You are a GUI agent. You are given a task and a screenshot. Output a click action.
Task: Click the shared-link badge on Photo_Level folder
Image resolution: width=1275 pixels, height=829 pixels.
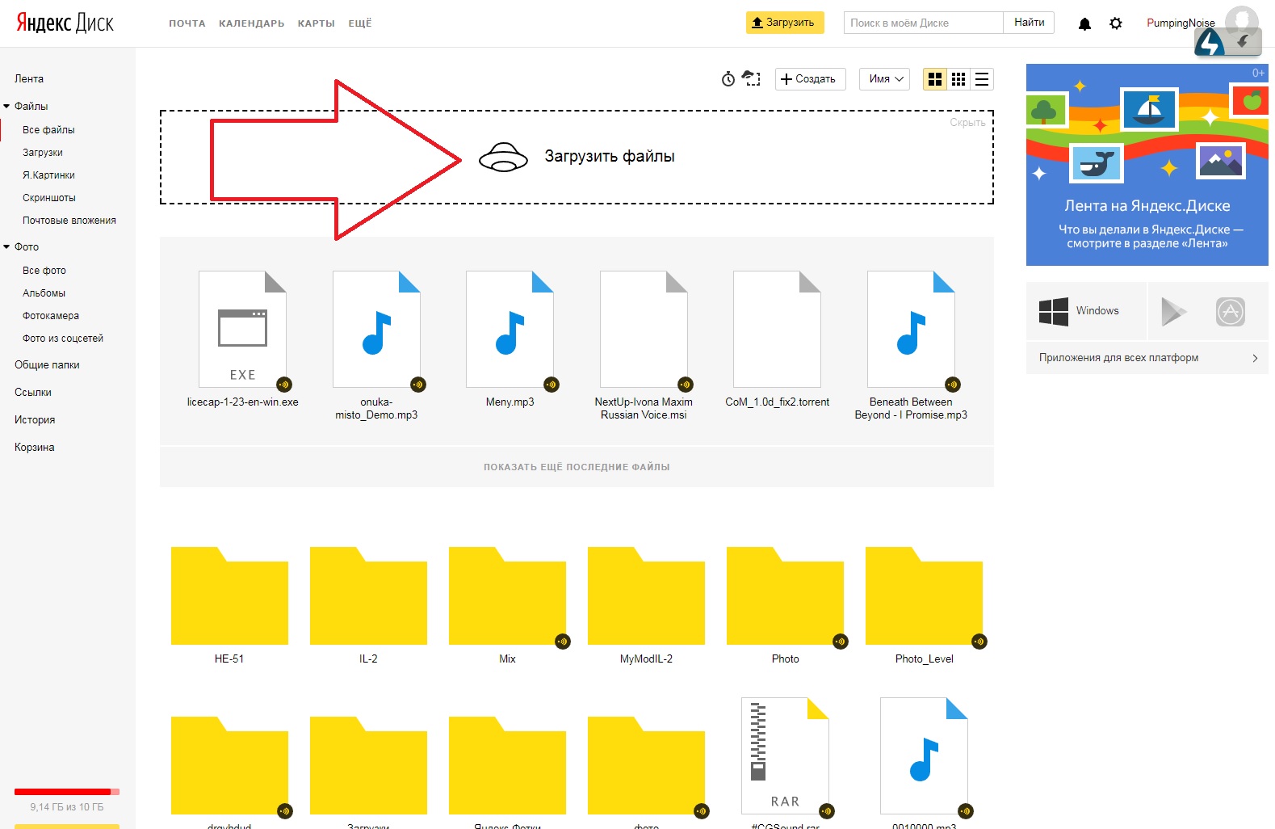[x=979, y=642]
